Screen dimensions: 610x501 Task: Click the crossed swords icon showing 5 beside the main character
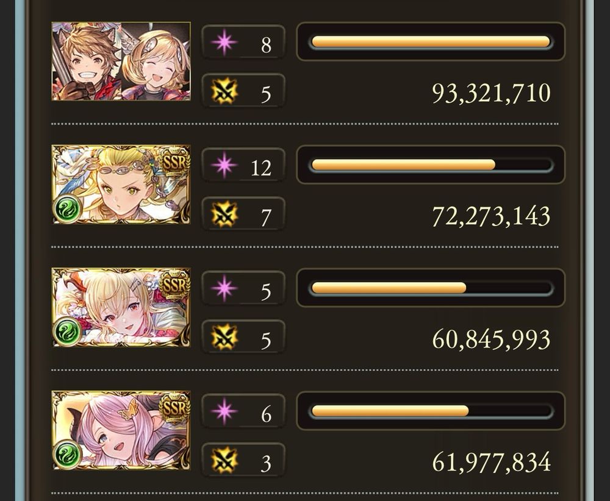224,91
